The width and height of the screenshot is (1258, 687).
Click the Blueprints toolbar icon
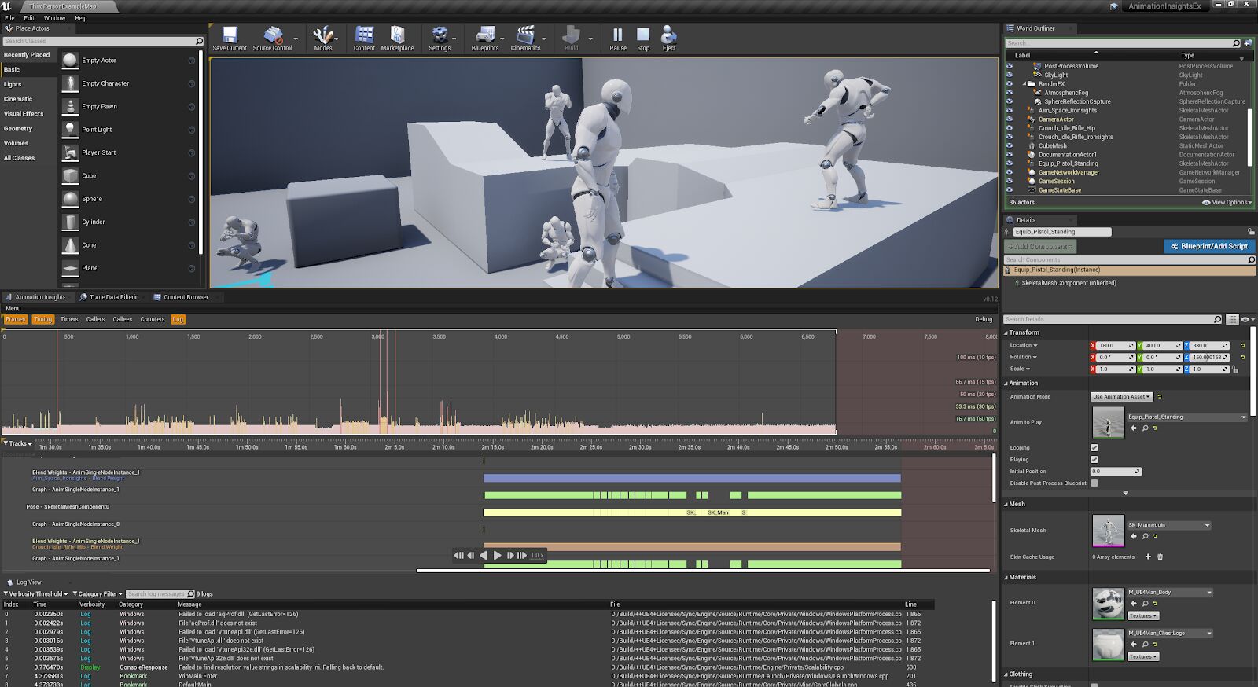click(x=484, y=36)
